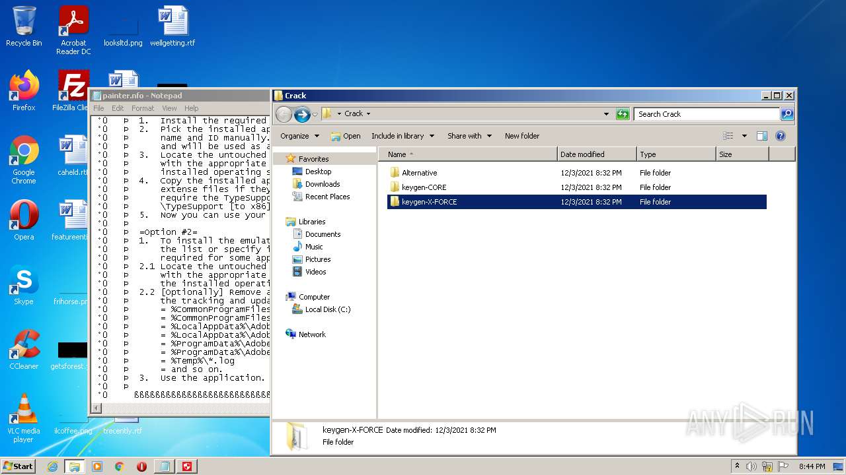The height and width of the screenshot is (475, 846).
Task: Open Google Chrome desktop shortcut
Action: click(x=24, y=160)
